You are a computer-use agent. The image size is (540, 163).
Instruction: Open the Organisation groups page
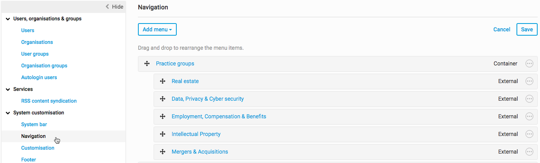coord(44,65)
